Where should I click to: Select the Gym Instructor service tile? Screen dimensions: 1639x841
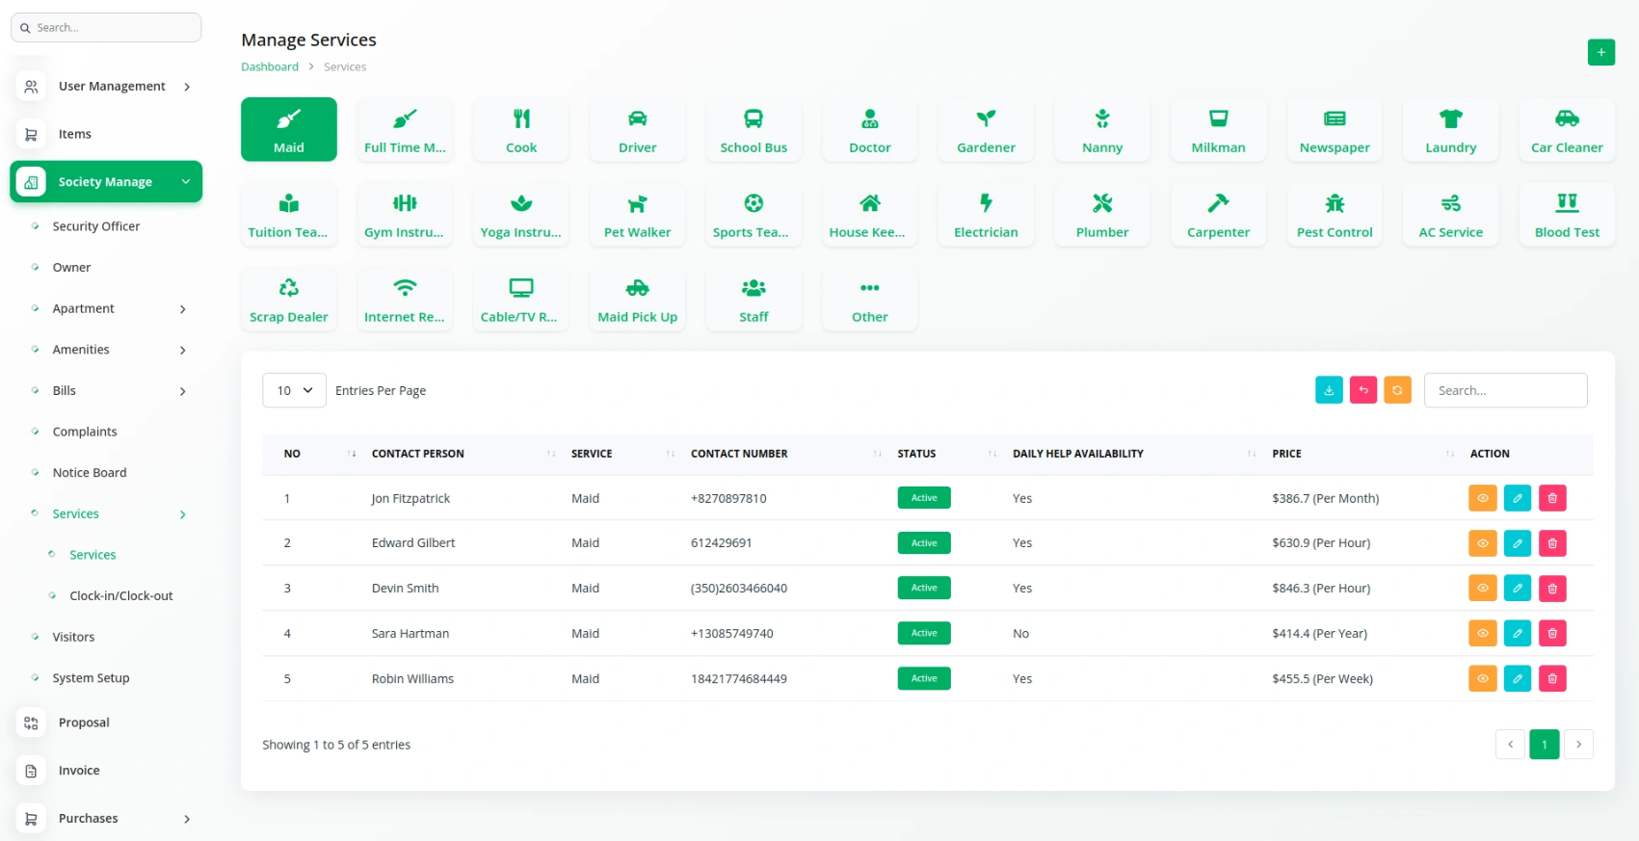pyautogui.click(x=405, y=214)
